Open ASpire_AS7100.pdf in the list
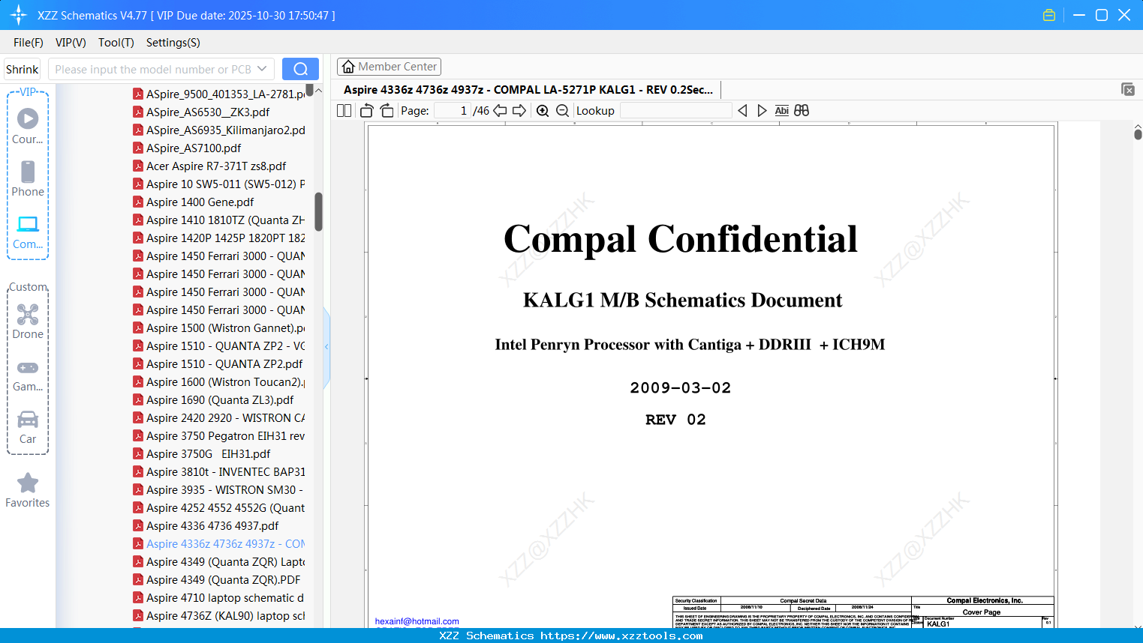1143x643 pixels. tap(187, 148)
